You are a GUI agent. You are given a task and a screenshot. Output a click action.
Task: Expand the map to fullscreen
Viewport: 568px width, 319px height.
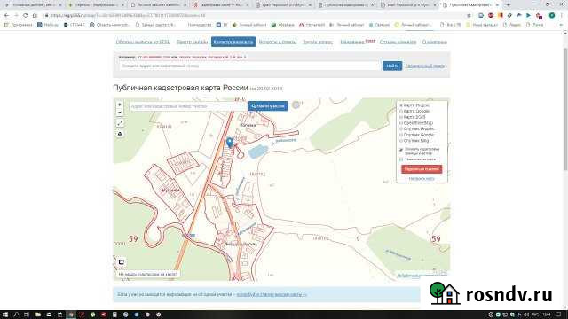tap(120, 123)
